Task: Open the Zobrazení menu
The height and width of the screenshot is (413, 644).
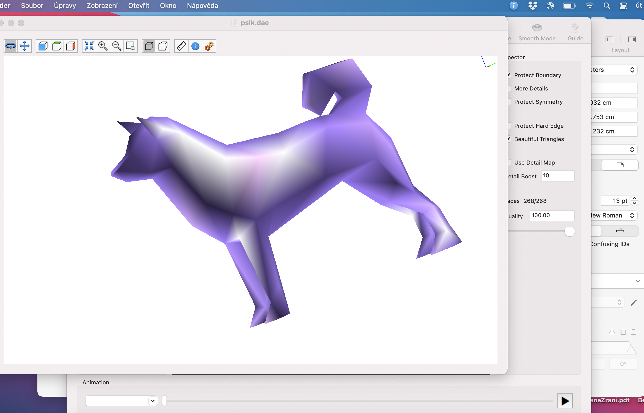Action: point(102,6)
